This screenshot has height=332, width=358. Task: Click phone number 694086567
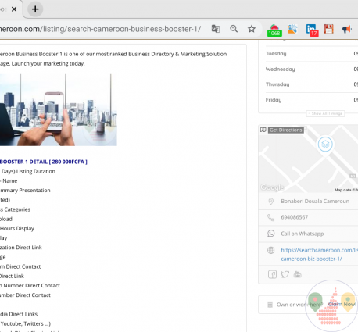click(x=295, y=217)
